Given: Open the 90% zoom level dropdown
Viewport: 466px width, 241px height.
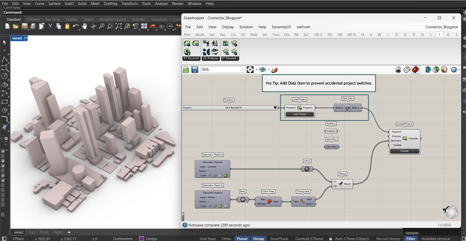Looking at the screenshot, I should point(243,70).
